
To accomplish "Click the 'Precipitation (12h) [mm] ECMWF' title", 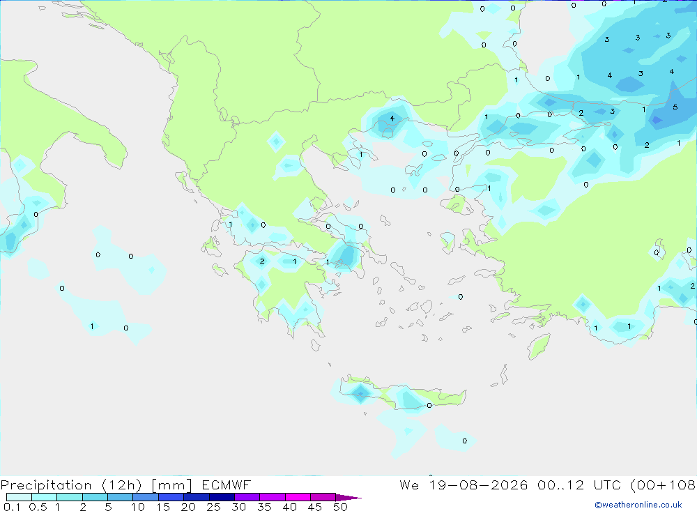I will pos(125,485).
